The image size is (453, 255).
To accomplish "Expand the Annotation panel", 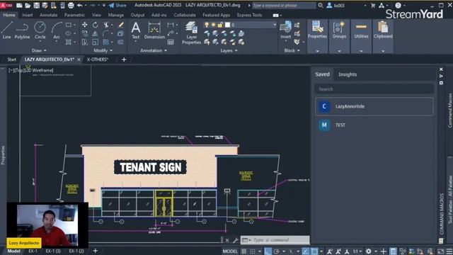I will click(154, 50).
